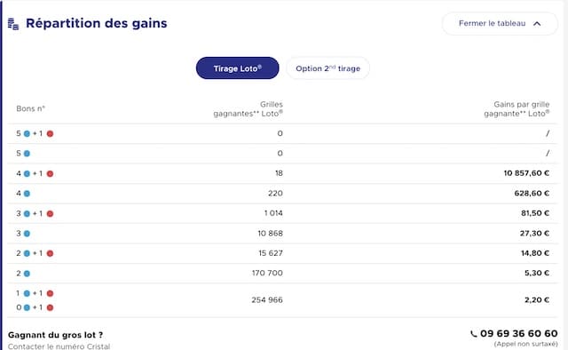Click the blue ball in the 3+1 row
568x350 pixels.
coord(27,213)
